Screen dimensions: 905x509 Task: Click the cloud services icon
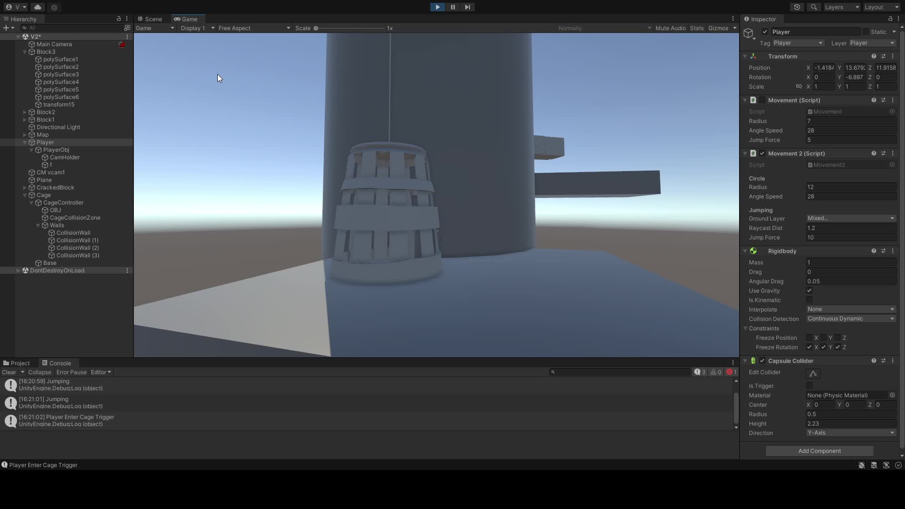(x=38, y=7)
